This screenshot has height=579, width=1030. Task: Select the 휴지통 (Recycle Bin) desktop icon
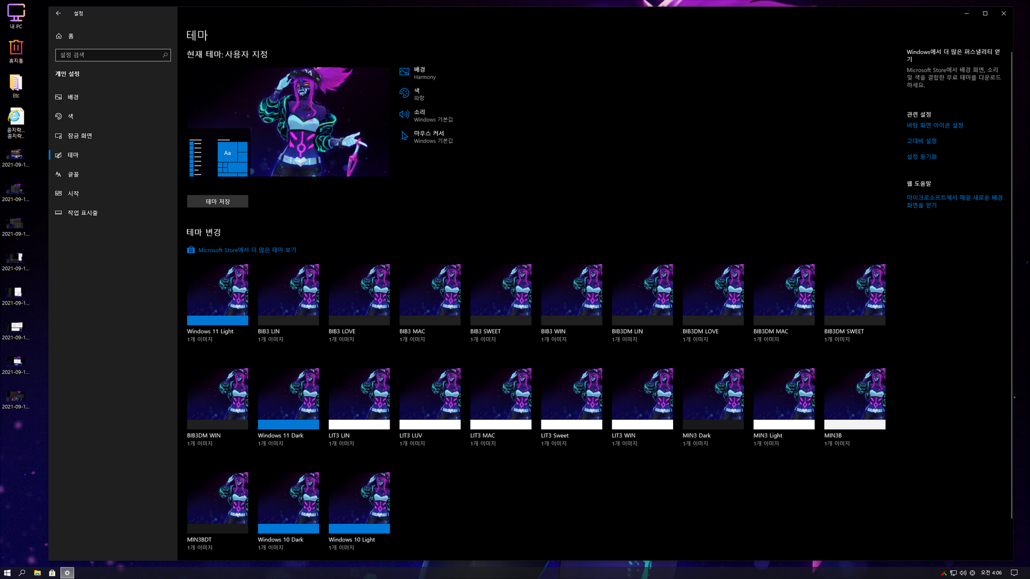click(x=16, y=51)
